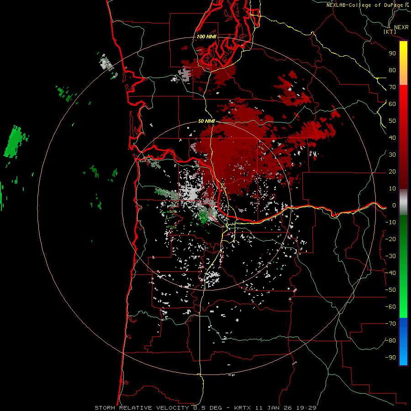Click the -10 value on velocity scale
The width and height of the screenshot is (411, 411).
[390, 222]
